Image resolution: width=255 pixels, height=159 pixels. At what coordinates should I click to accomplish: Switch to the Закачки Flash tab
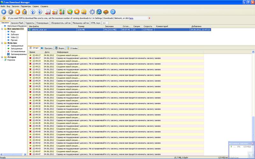coord(17,23)
